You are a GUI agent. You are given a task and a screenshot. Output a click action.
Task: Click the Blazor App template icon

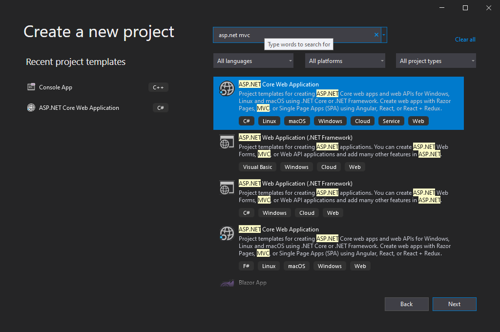tap(227, 283)
